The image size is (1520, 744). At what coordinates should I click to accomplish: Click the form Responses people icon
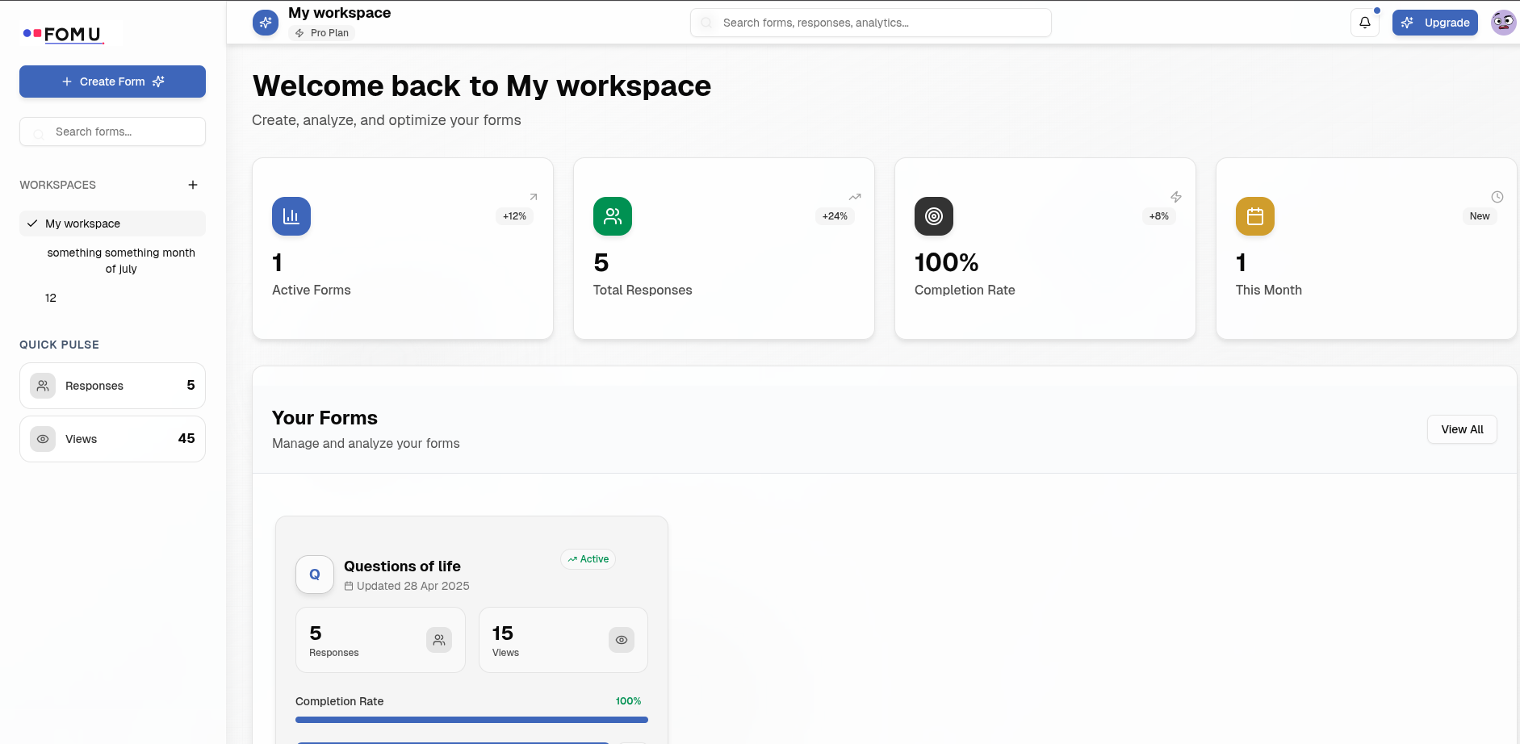(439, 640)
